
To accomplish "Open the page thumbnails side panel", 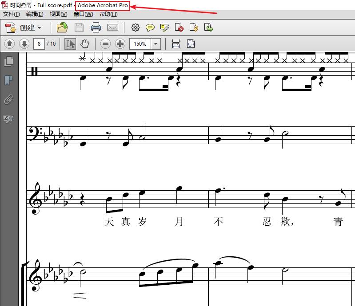I will (8, 62).
